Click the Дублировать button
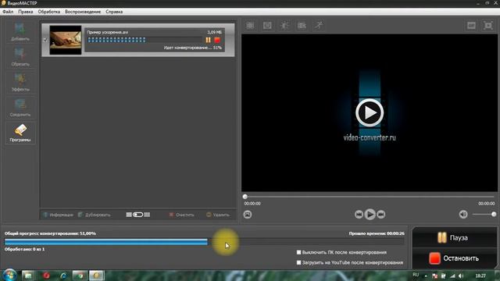The width and height of the screenshot is (500, 281). click(x=95, y=215)
